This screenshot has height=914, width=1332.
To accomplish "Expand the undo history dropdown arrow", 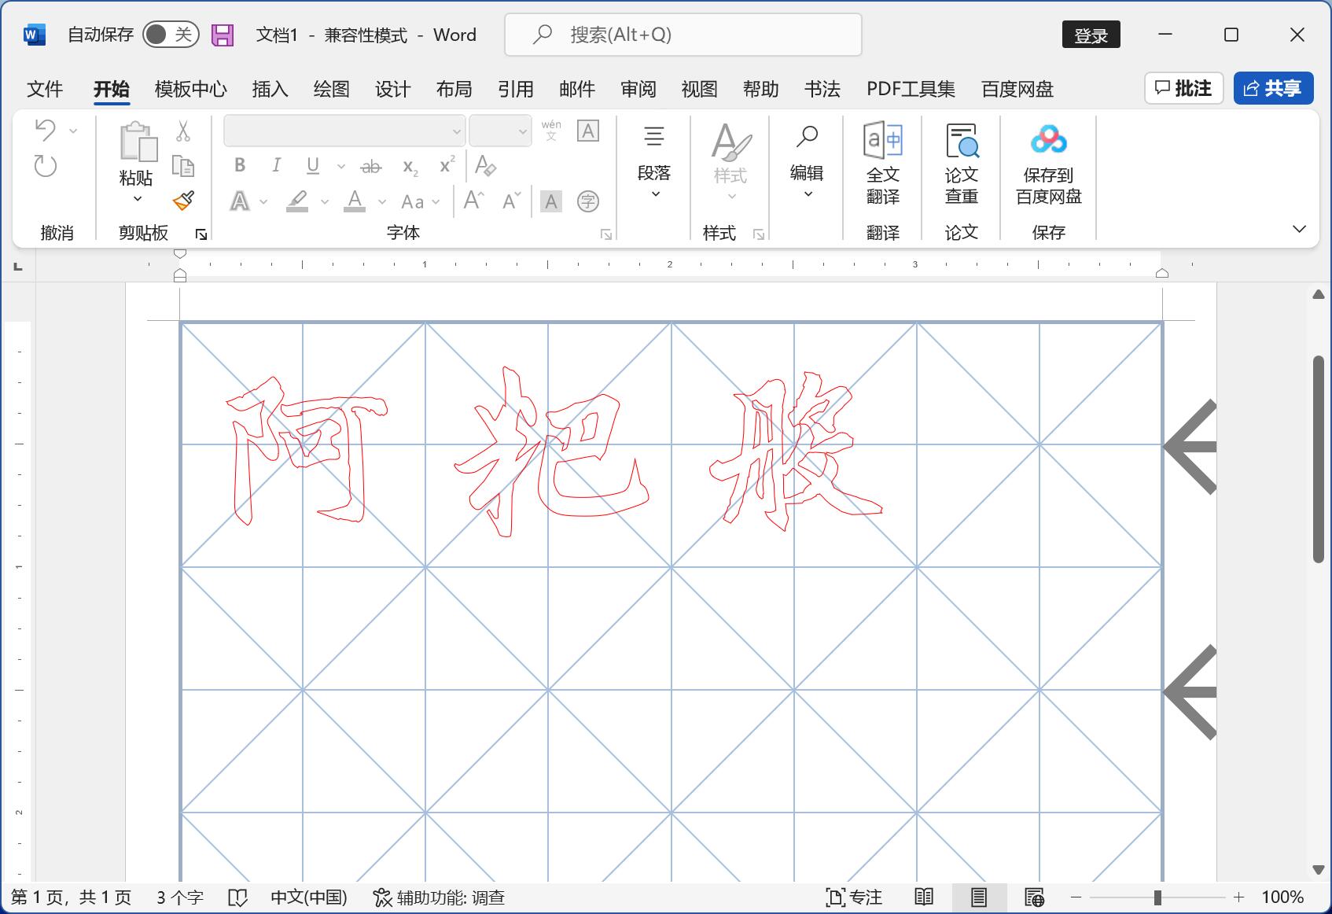I will tap(73, 131).
